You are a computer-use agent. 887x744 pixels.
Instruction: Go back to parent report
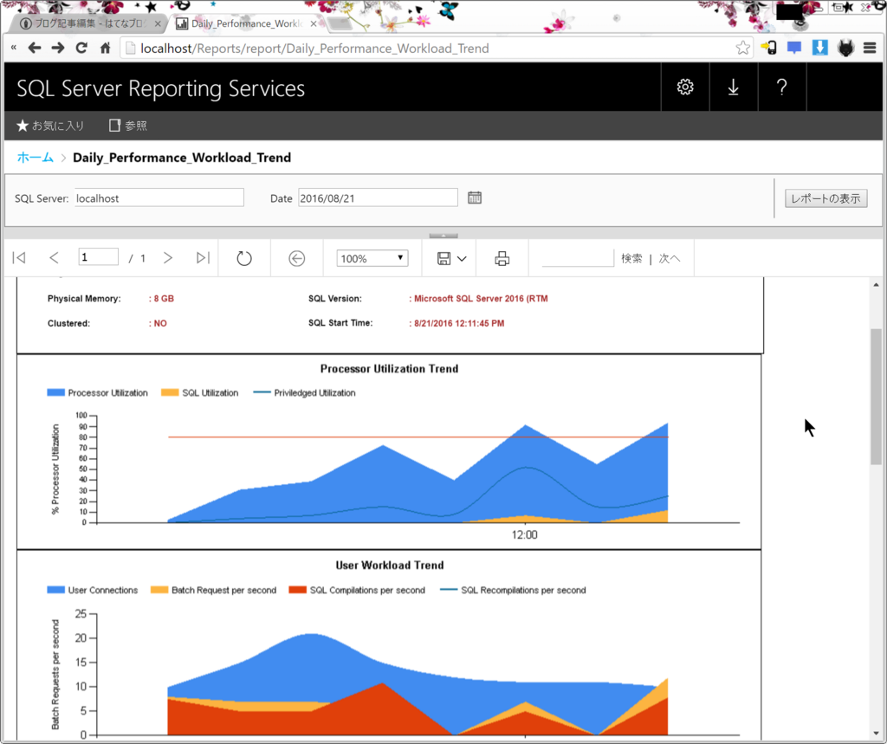coord(296,259)
